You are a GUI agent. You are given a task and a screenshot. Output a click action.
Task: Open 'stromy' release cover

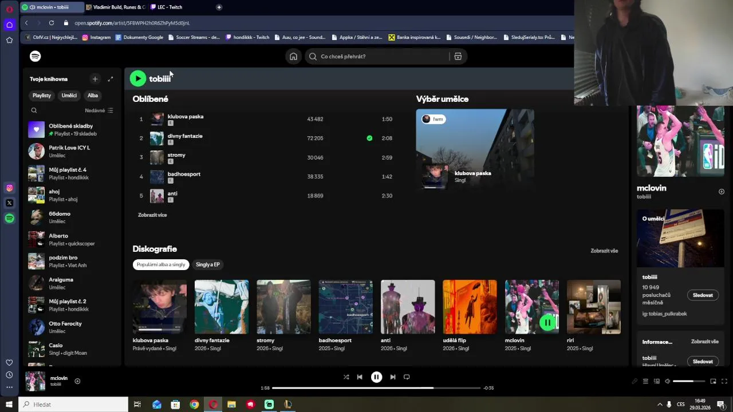(283, 307)
